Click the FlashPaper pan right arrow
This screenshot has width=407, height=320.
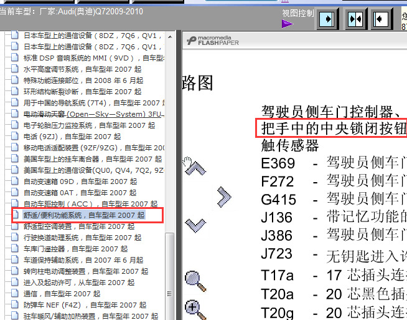[x=224, y=197]
